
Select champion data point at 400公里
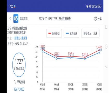(x=57, y=57)
